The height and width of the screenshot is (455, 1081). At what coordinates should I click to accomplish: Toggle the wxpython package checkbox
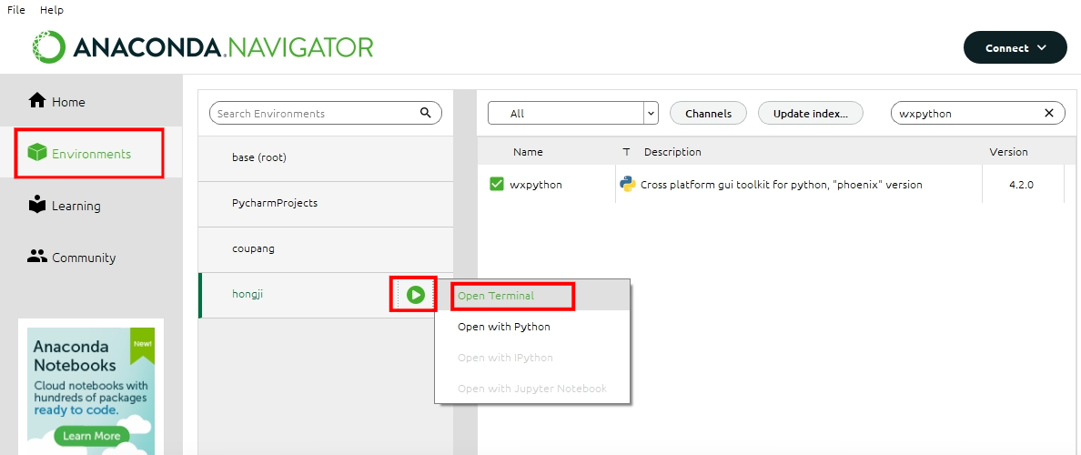coord(497,184)
